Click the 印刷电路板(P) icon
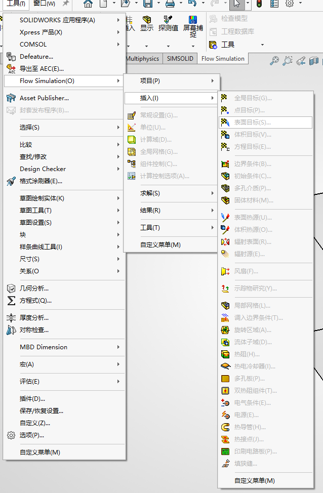Image resolution: width=323 pixels, height=493 pixels. pos(225,451)
